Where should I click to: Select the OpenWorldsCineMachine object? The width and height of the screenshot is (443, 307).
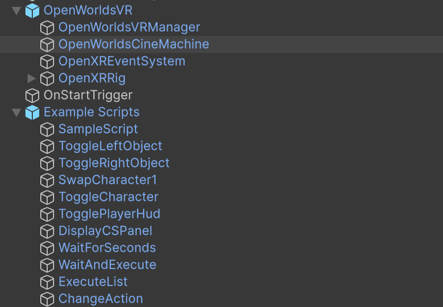click(x=134, y=45)
